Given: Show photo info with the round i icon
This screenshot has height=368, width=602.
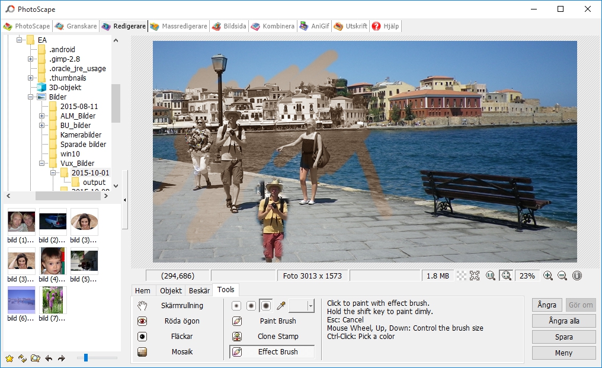Looking at the screenshot, I should (577, 276).
